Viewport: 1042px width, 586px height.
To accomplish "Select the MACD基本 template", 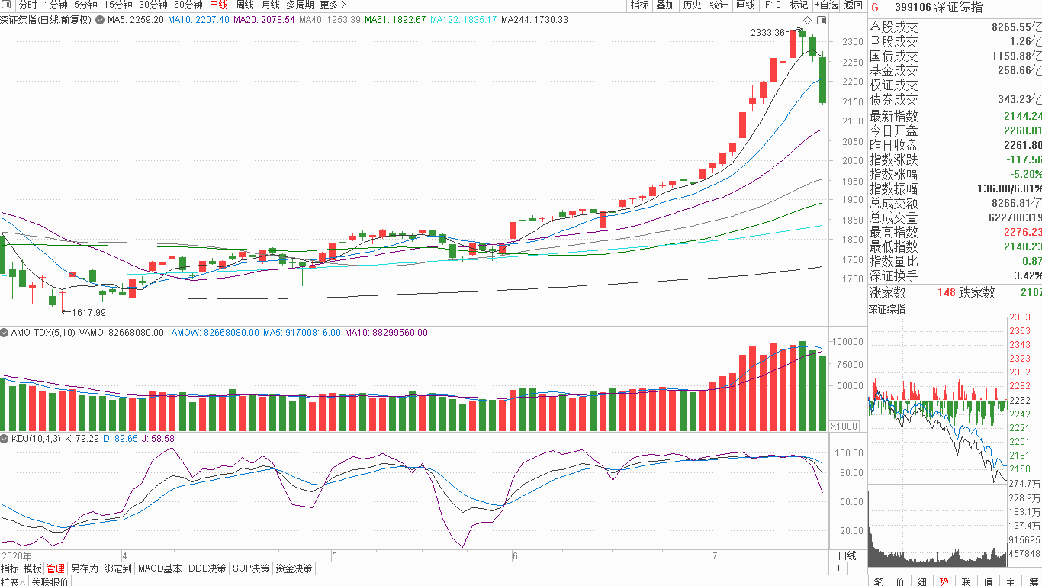I will pos(160,568).
